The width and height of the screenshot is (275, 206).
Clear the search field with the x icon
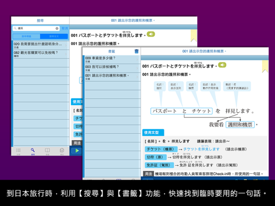point(57,29)
